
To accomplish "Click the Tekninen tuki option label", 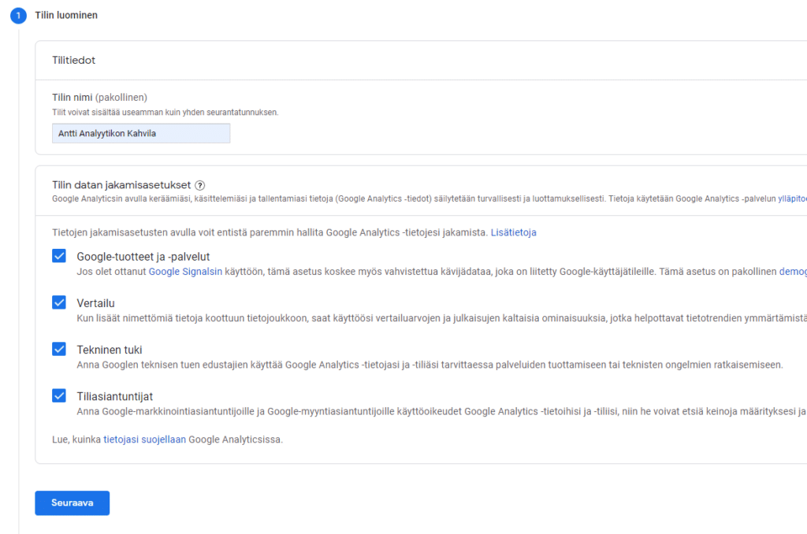I will (109, 350).
